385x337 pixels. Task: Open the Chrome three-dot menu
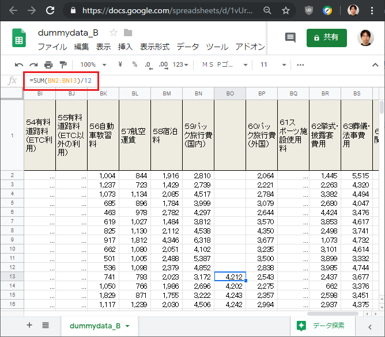tap(372, 10)
